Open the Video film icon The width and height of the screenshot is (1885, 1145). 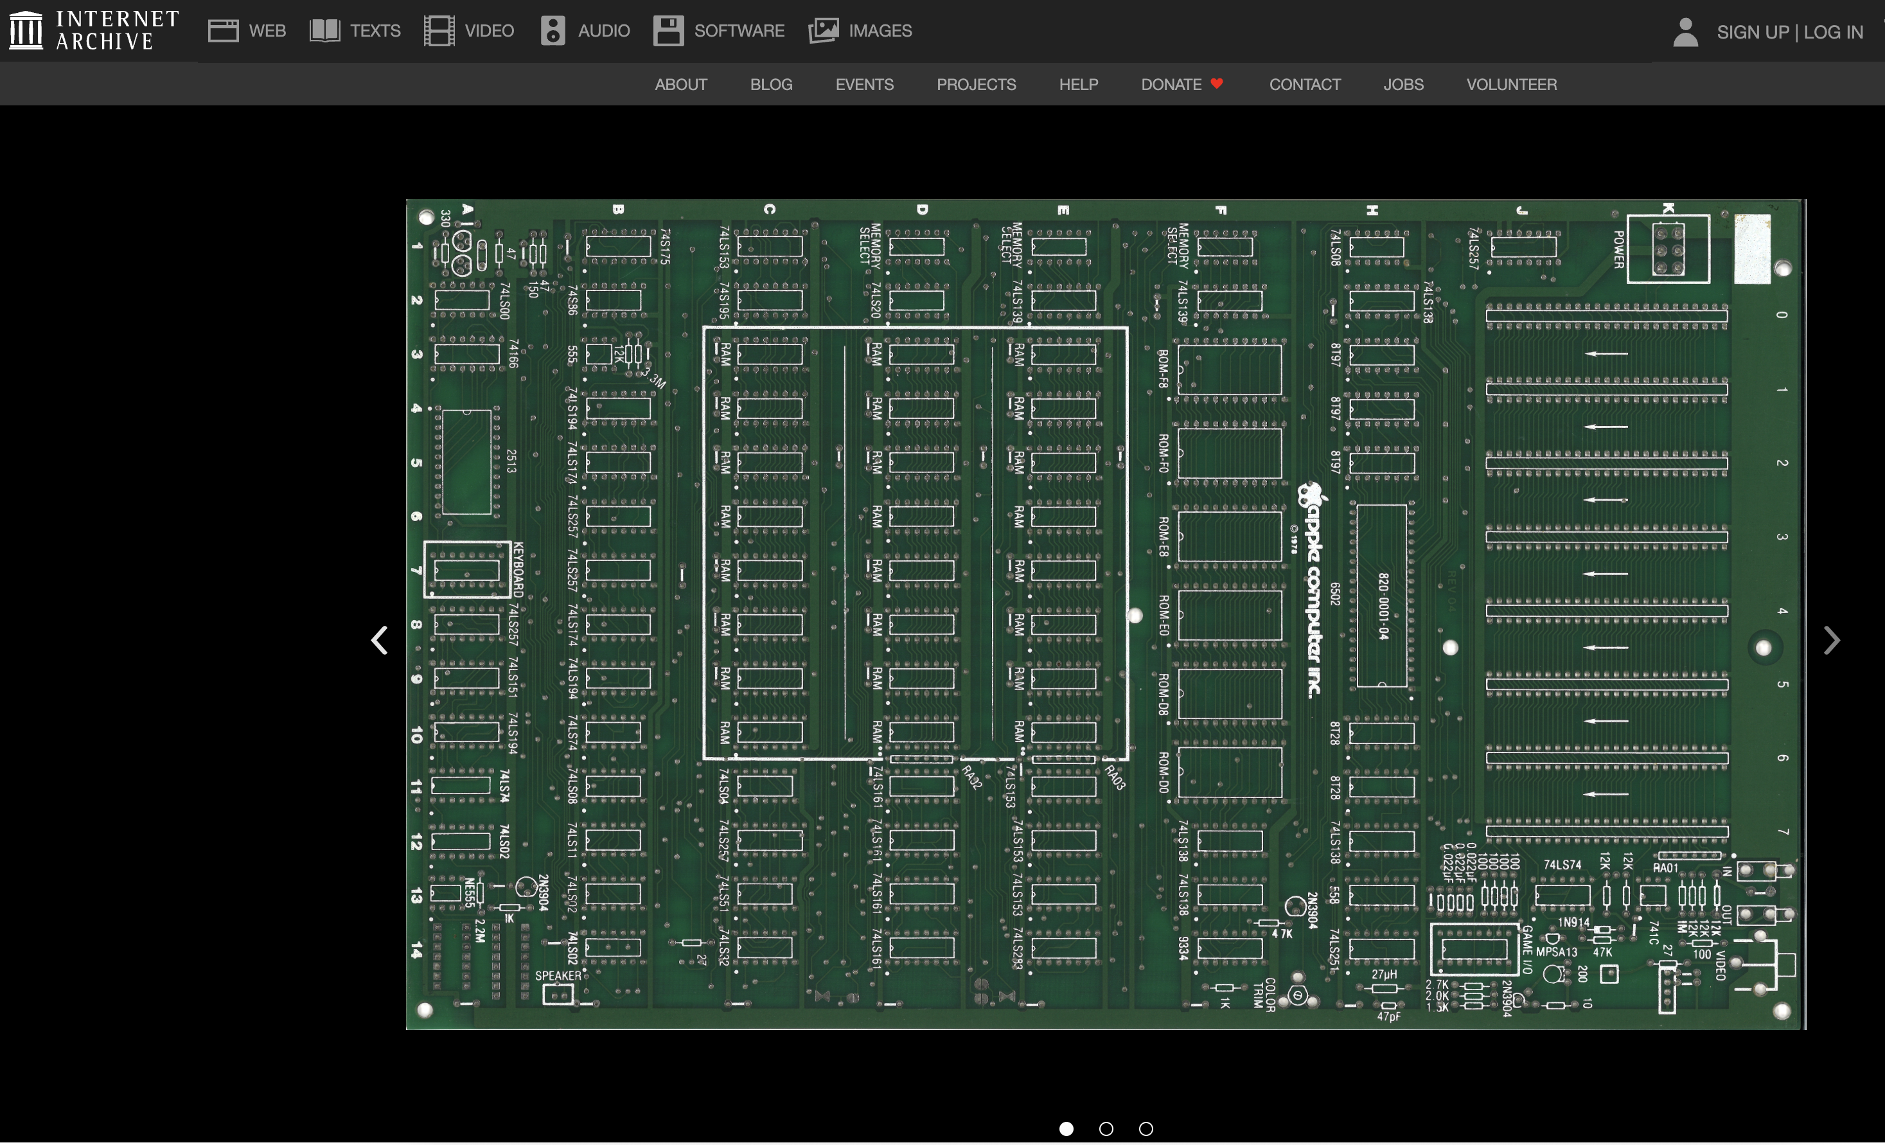(439, 31)
